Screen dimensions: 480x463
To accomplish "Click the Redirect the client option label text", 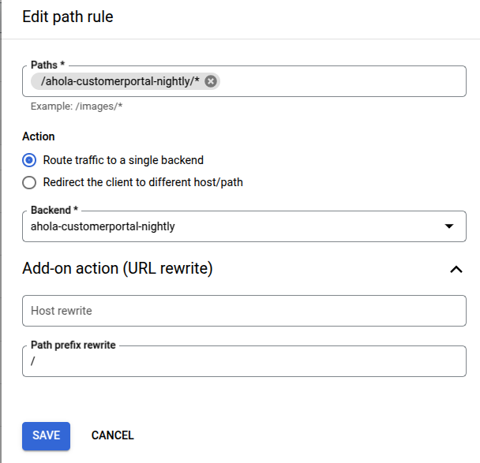I will coord(143,182).
